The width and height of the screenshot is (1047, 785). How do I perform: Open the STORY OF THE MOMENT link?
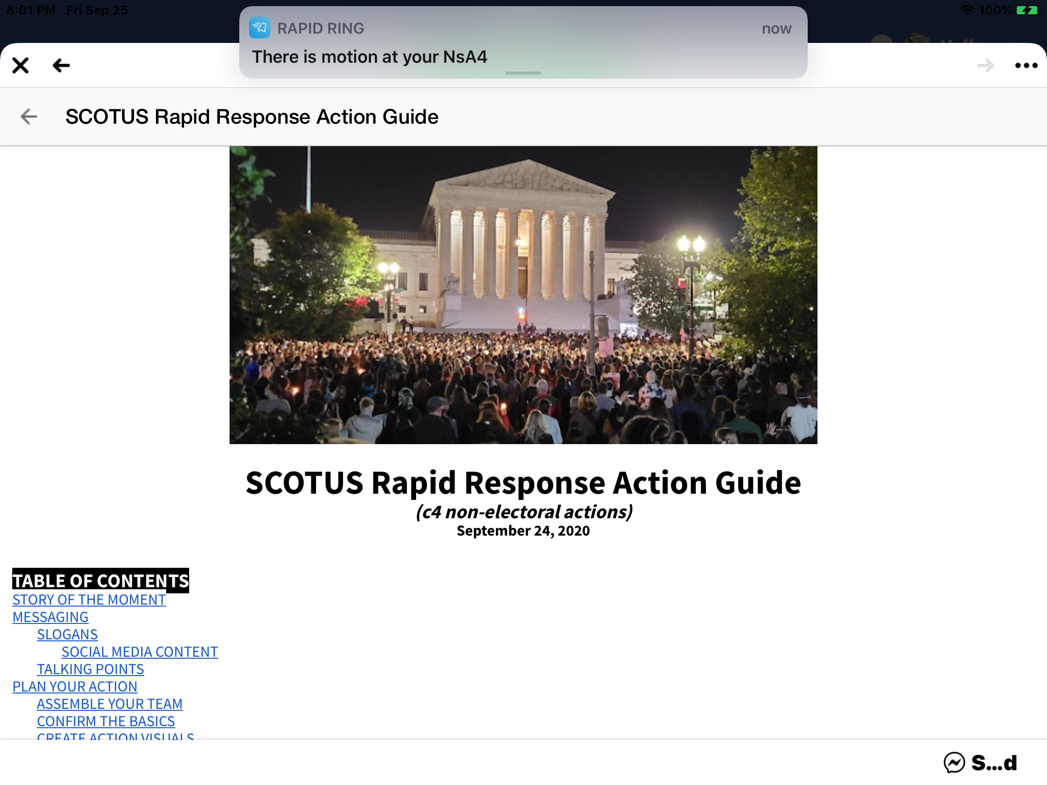click(89, 599)
